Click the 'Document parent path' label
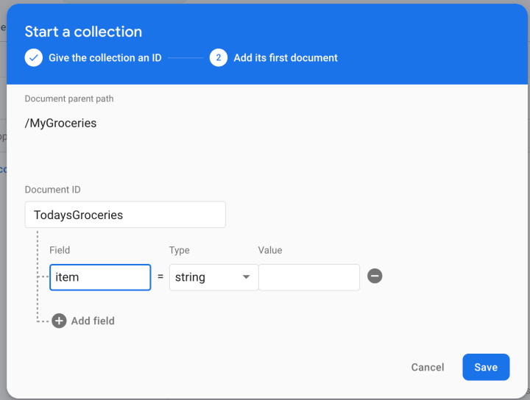530x400 pixels. (x=69, y=99)
